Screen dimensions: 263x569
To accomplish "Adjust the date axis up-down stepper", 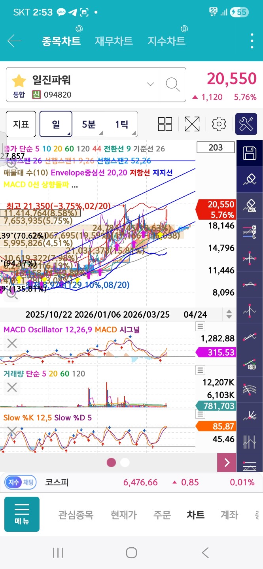I will tap(229, 315).
